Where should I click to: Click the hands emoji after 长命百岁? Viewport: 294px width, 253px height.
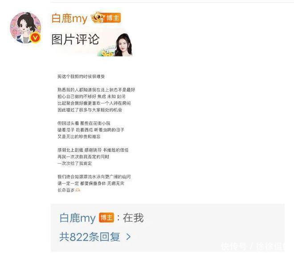point(78,190)
